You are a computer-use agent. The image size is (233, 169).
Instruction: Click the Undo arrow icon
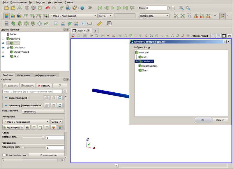(x=47, y=8)
